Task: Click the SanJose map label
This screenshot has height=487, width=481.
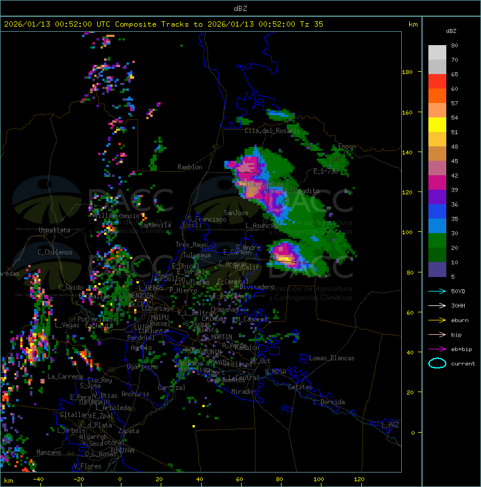Action: [x=236, y=213]
